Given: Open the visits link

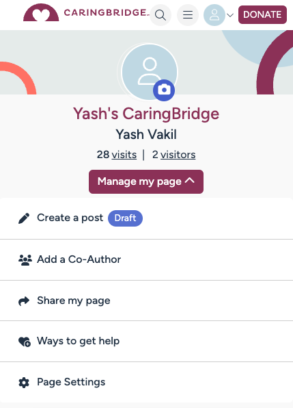Looking at the screenshot, I should pyautogui.click(x=124, y=155).
